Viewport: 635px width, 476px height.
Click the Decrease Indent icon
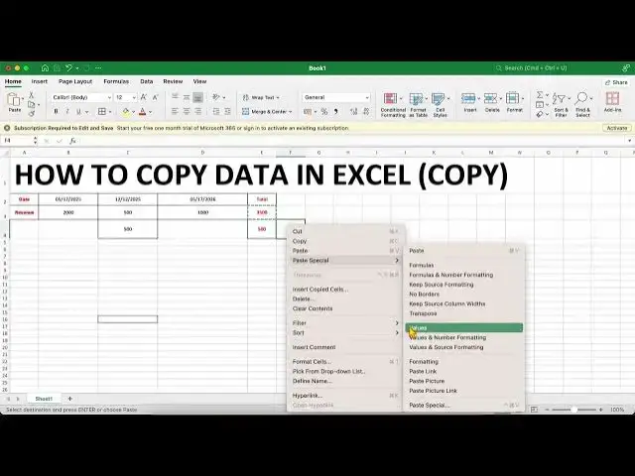click(216, 111)
